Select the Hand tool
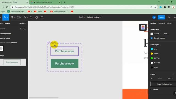This screenshot has width=176, height=99. pos(37,17)
